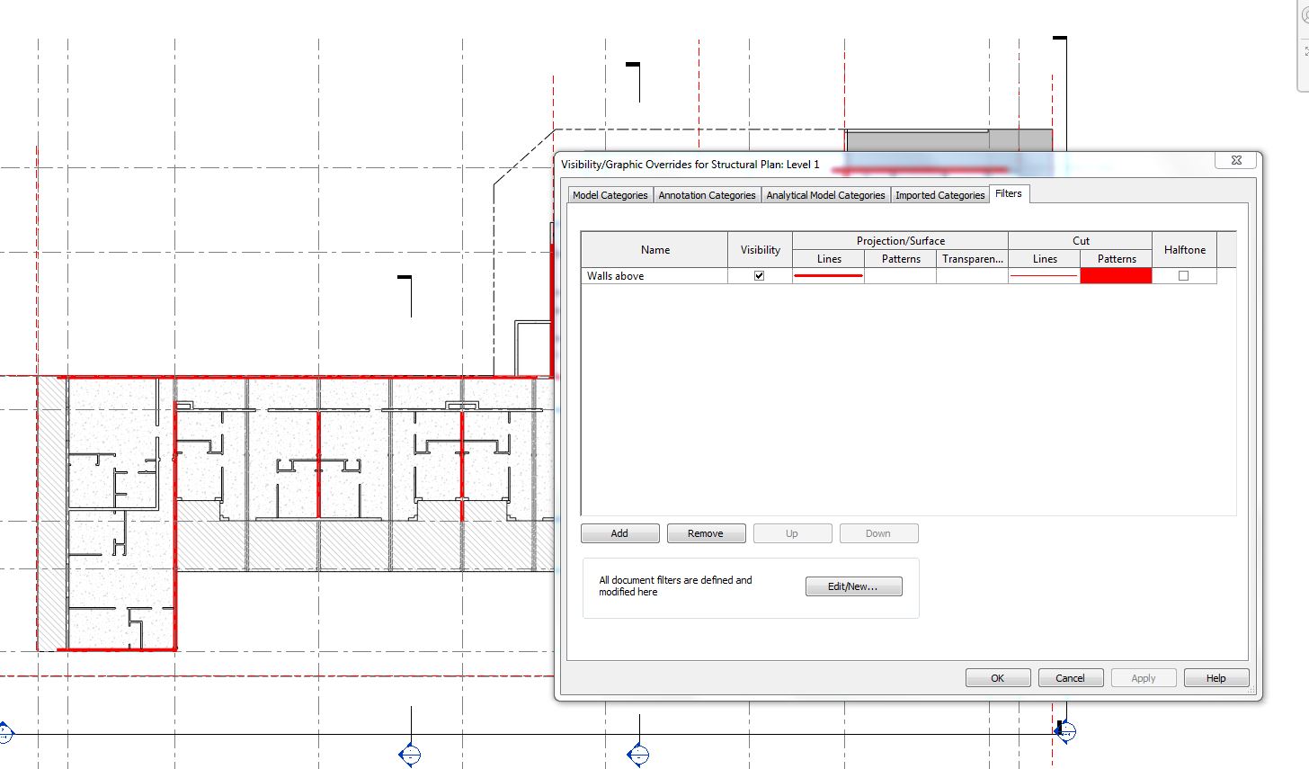Toggle visibility for the Walls above filter
This screenshot has height=769, width=1309.
pos(760,276)
